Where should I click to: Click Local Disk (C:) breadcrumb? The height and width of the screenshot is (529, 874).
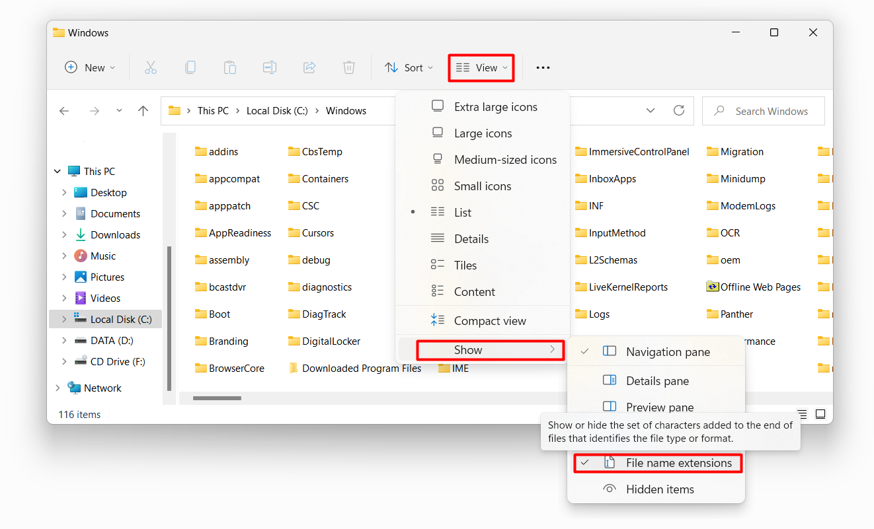[x=277, y=111]
